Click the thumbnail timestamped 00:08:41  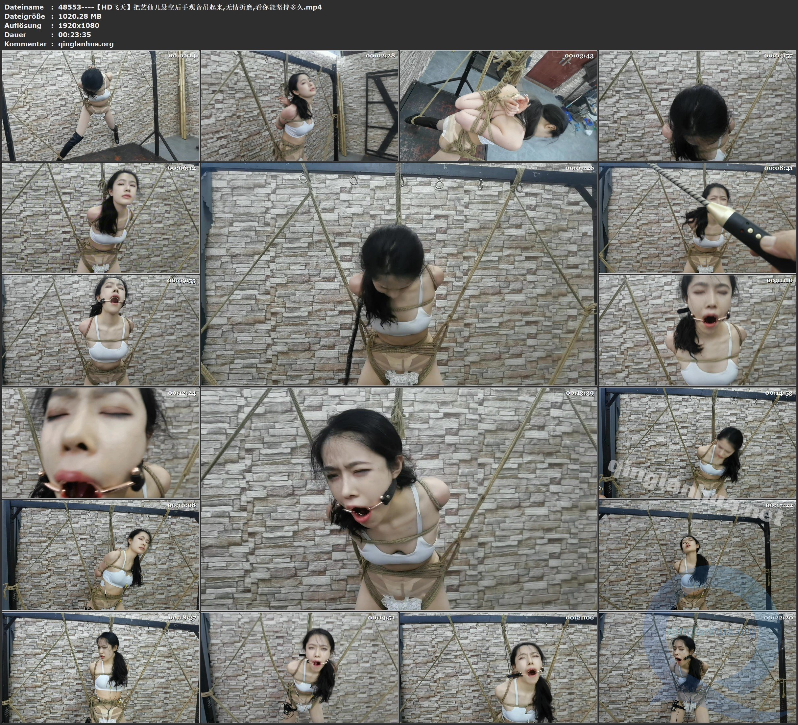click(697, 218)
